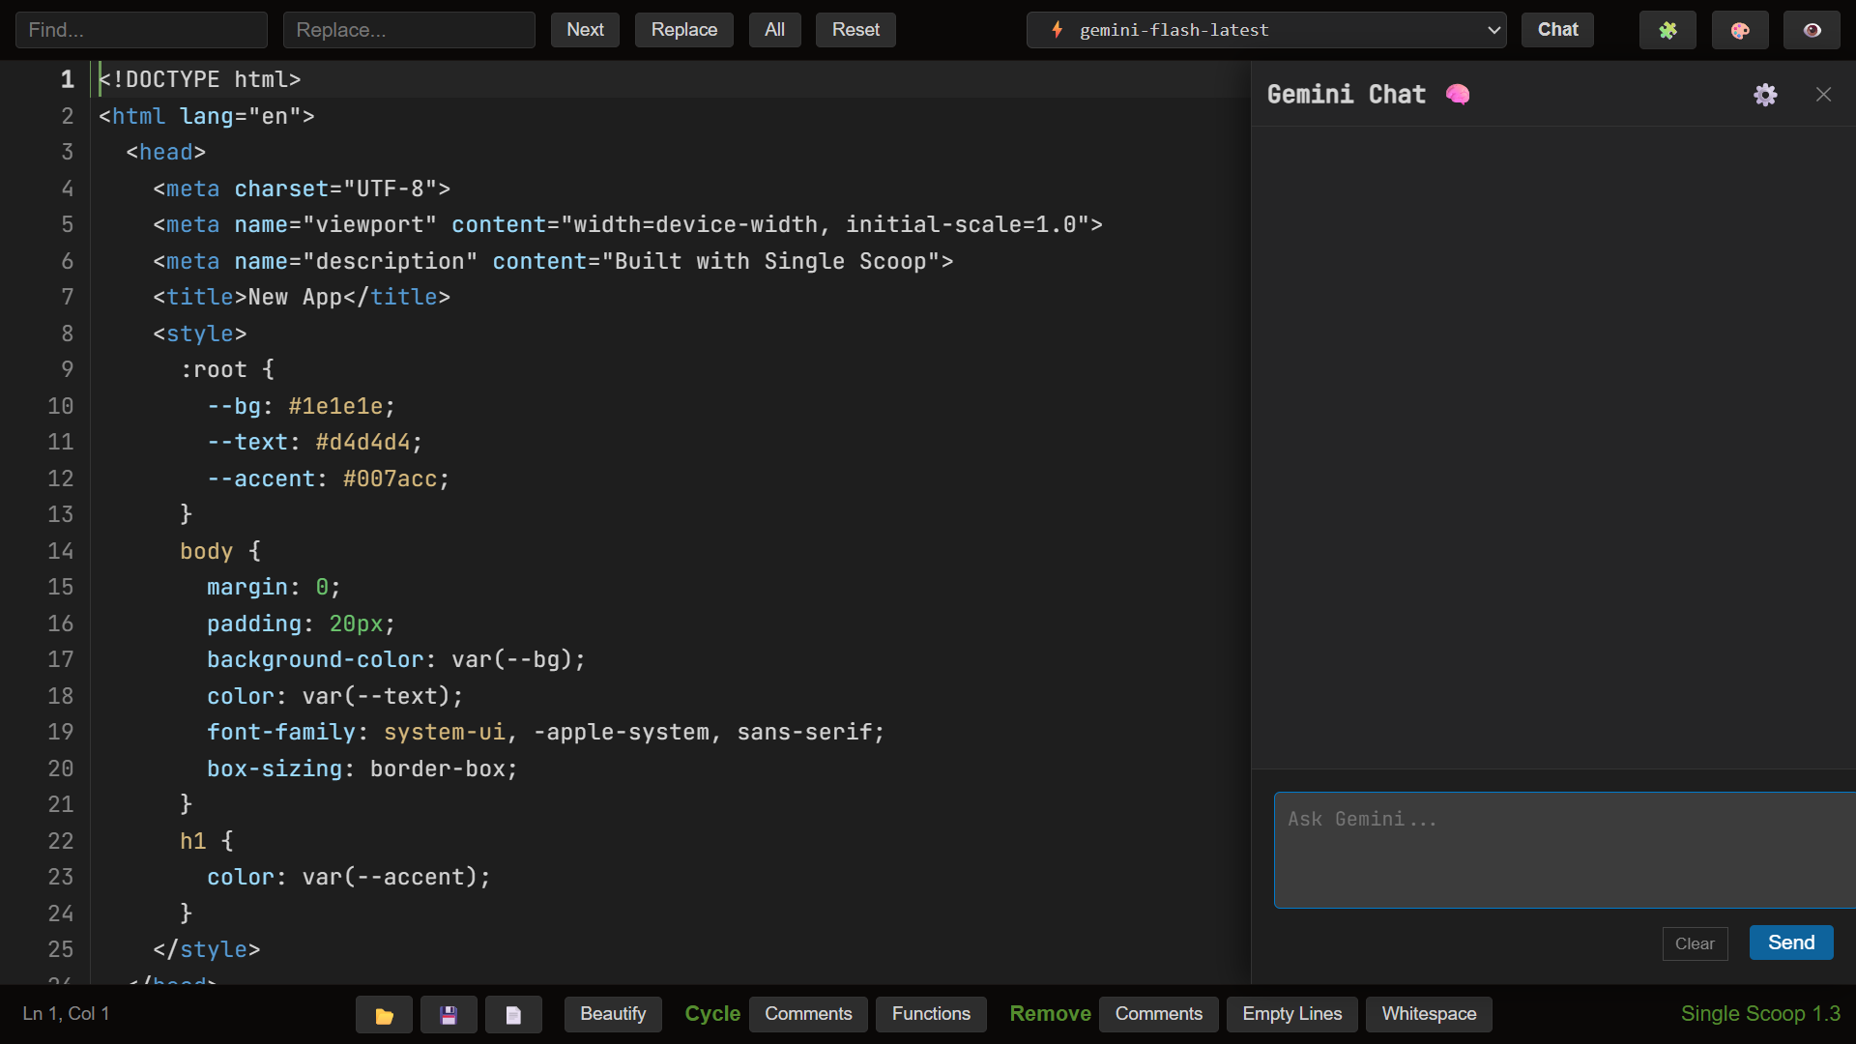This screenshot has width=1856, height=1044.
Task: Toggle the Chat panel button
Action: (1557, 30)
